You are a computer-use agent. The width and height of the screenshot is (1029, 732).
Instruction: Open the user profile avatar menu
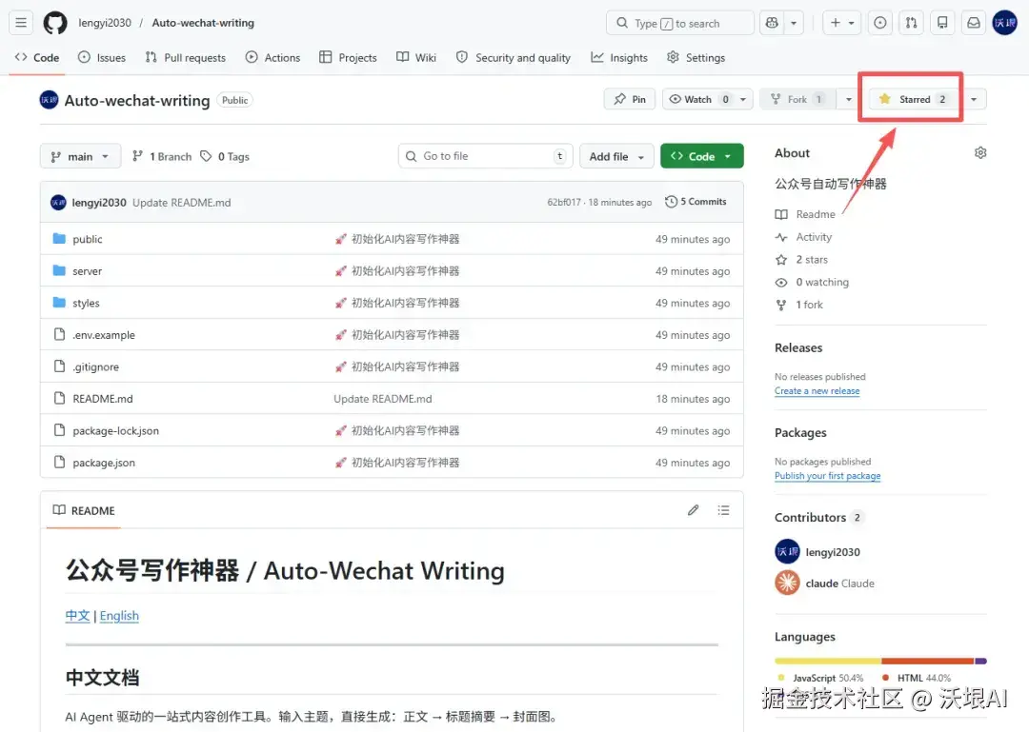(1005, 23)
